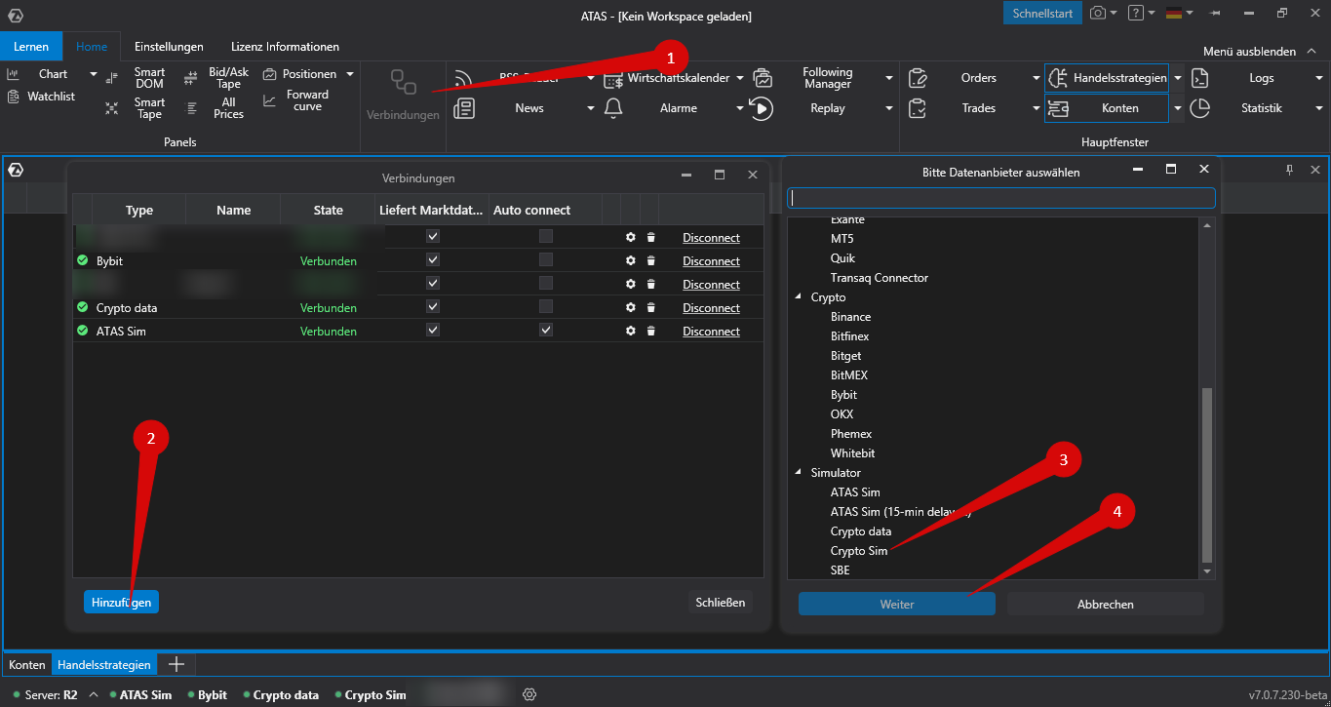Click the Alarme bell icon
This screenshot has height=707, width=1331.
[x=613, y=108]
